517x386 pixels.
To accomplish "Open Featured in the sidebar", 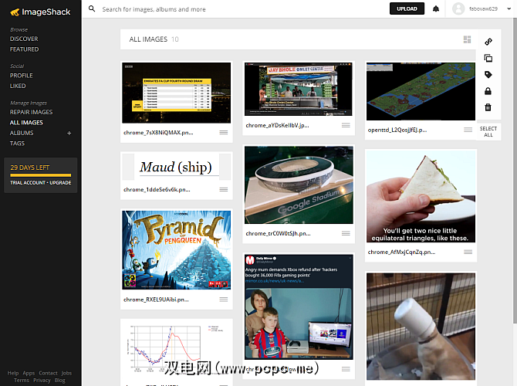I will tap(25, 49).
